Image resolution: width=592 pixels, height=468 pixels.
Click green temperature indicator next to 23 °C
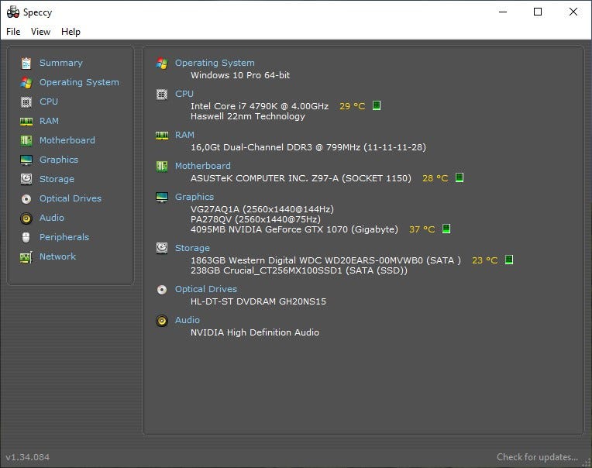tap(509, 260)
